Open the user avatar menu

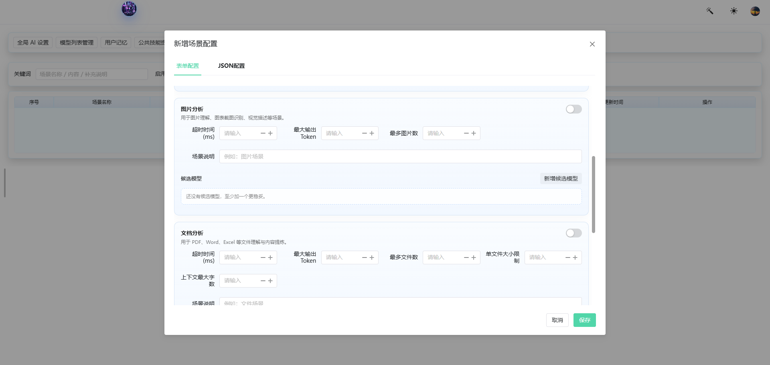[x=755, y=11]
